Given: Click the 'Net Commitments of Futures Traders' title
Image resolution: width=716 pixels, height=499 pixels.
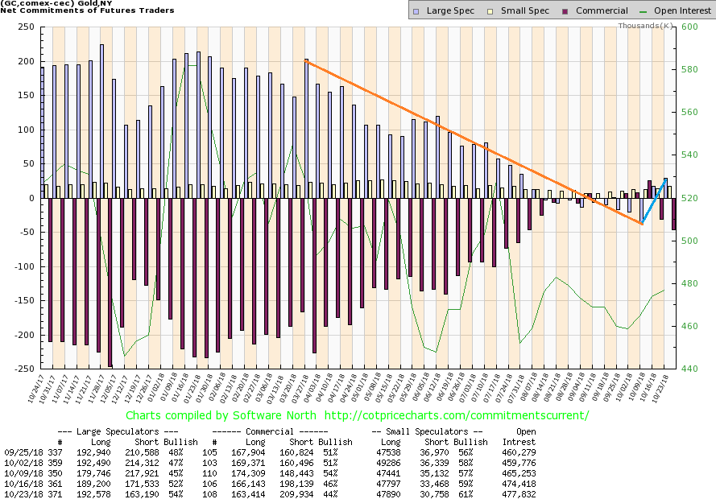Looking at the screenshot, I should [87, 10].
